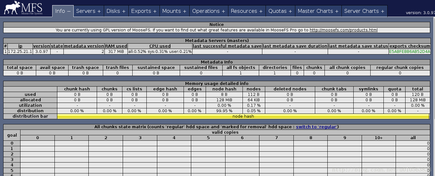The height and width of the screenshot is (176, 435).
Task: Click the '10+' valid copies column header
Action: point(379,138)
